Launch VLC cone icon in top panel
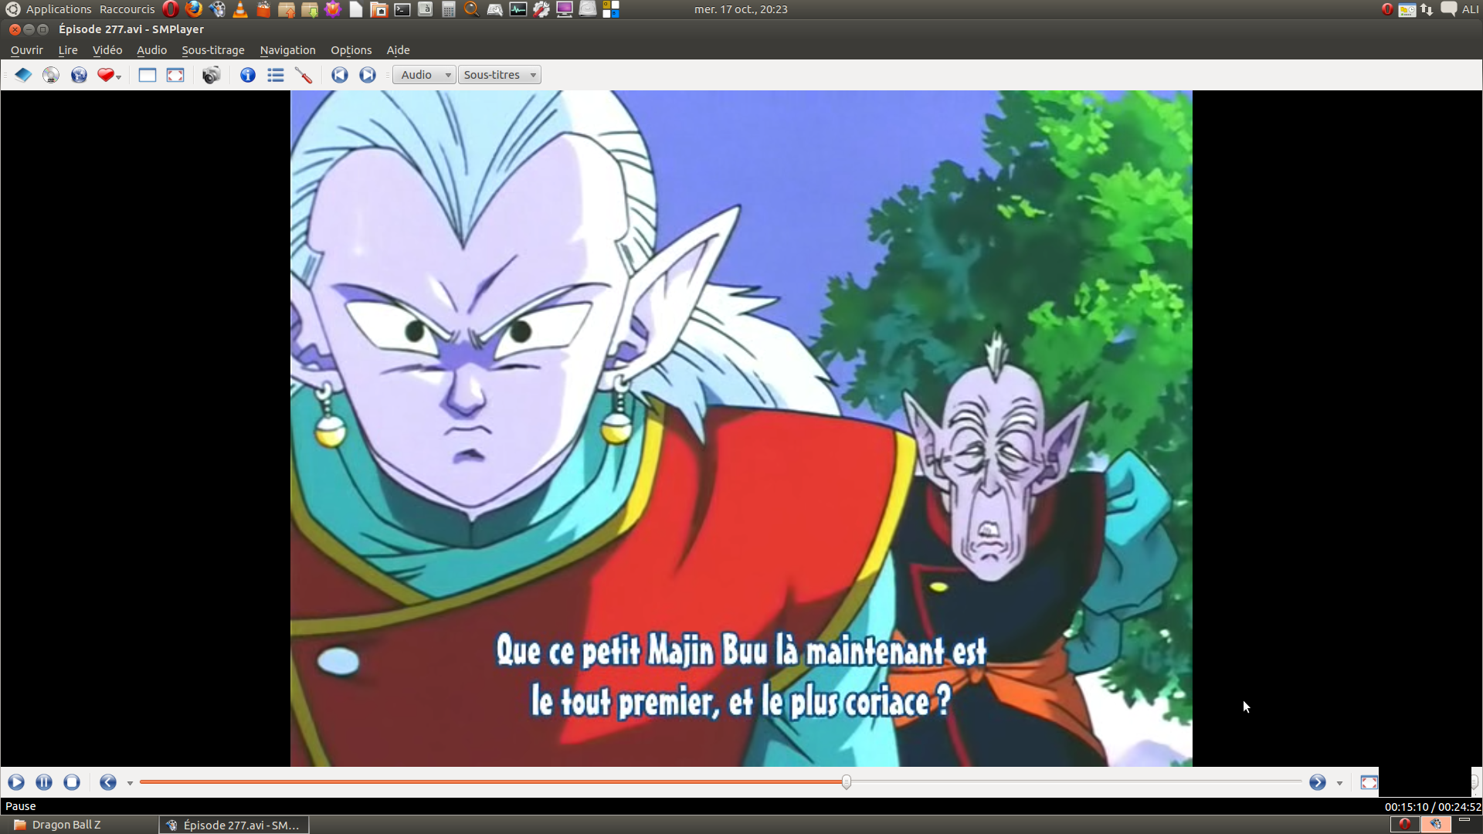The width and height of the screenshot is (1483, 834). pos(240,9)
